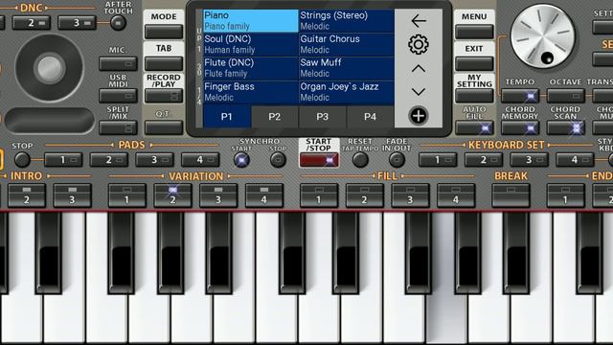Select the Soul (DNC) sound
This screenshot has width=613, height=345.
(251, 44)
